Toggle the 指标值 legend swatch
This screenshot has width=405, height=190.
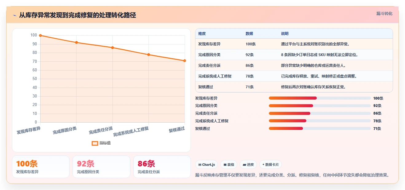click(95, 143)
